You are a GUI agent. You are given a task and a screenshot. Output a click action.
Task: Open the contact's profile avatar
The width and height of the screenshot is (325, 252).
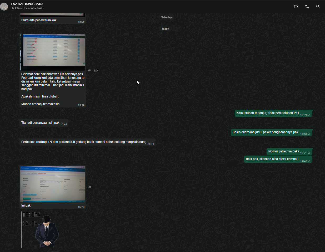(x=4, y=6)
